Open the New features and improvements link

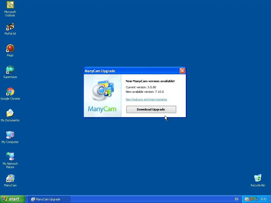[146, 99]
